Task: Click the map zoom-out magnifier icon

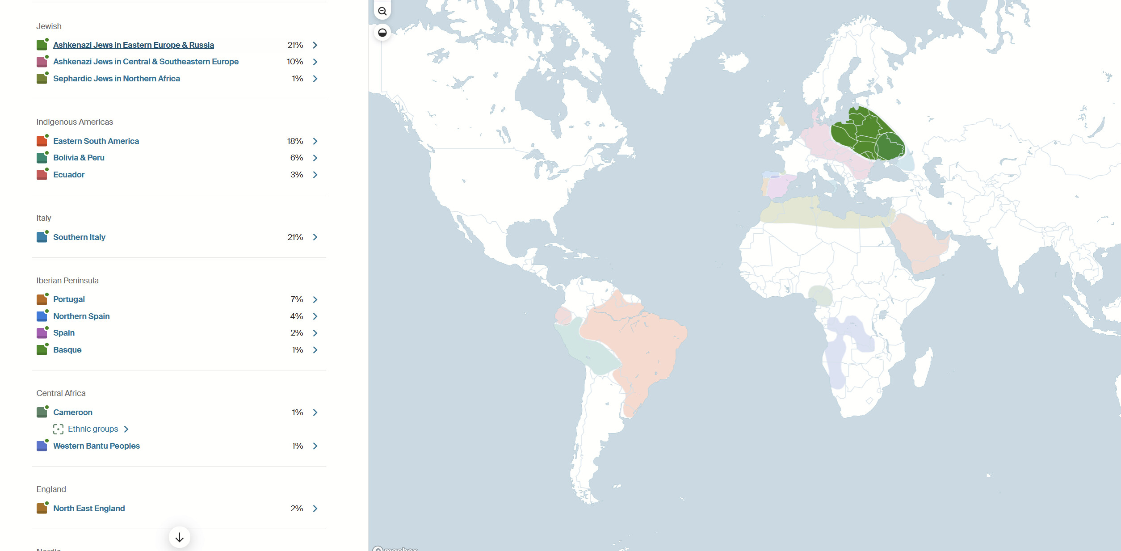Action: point(382,11)
